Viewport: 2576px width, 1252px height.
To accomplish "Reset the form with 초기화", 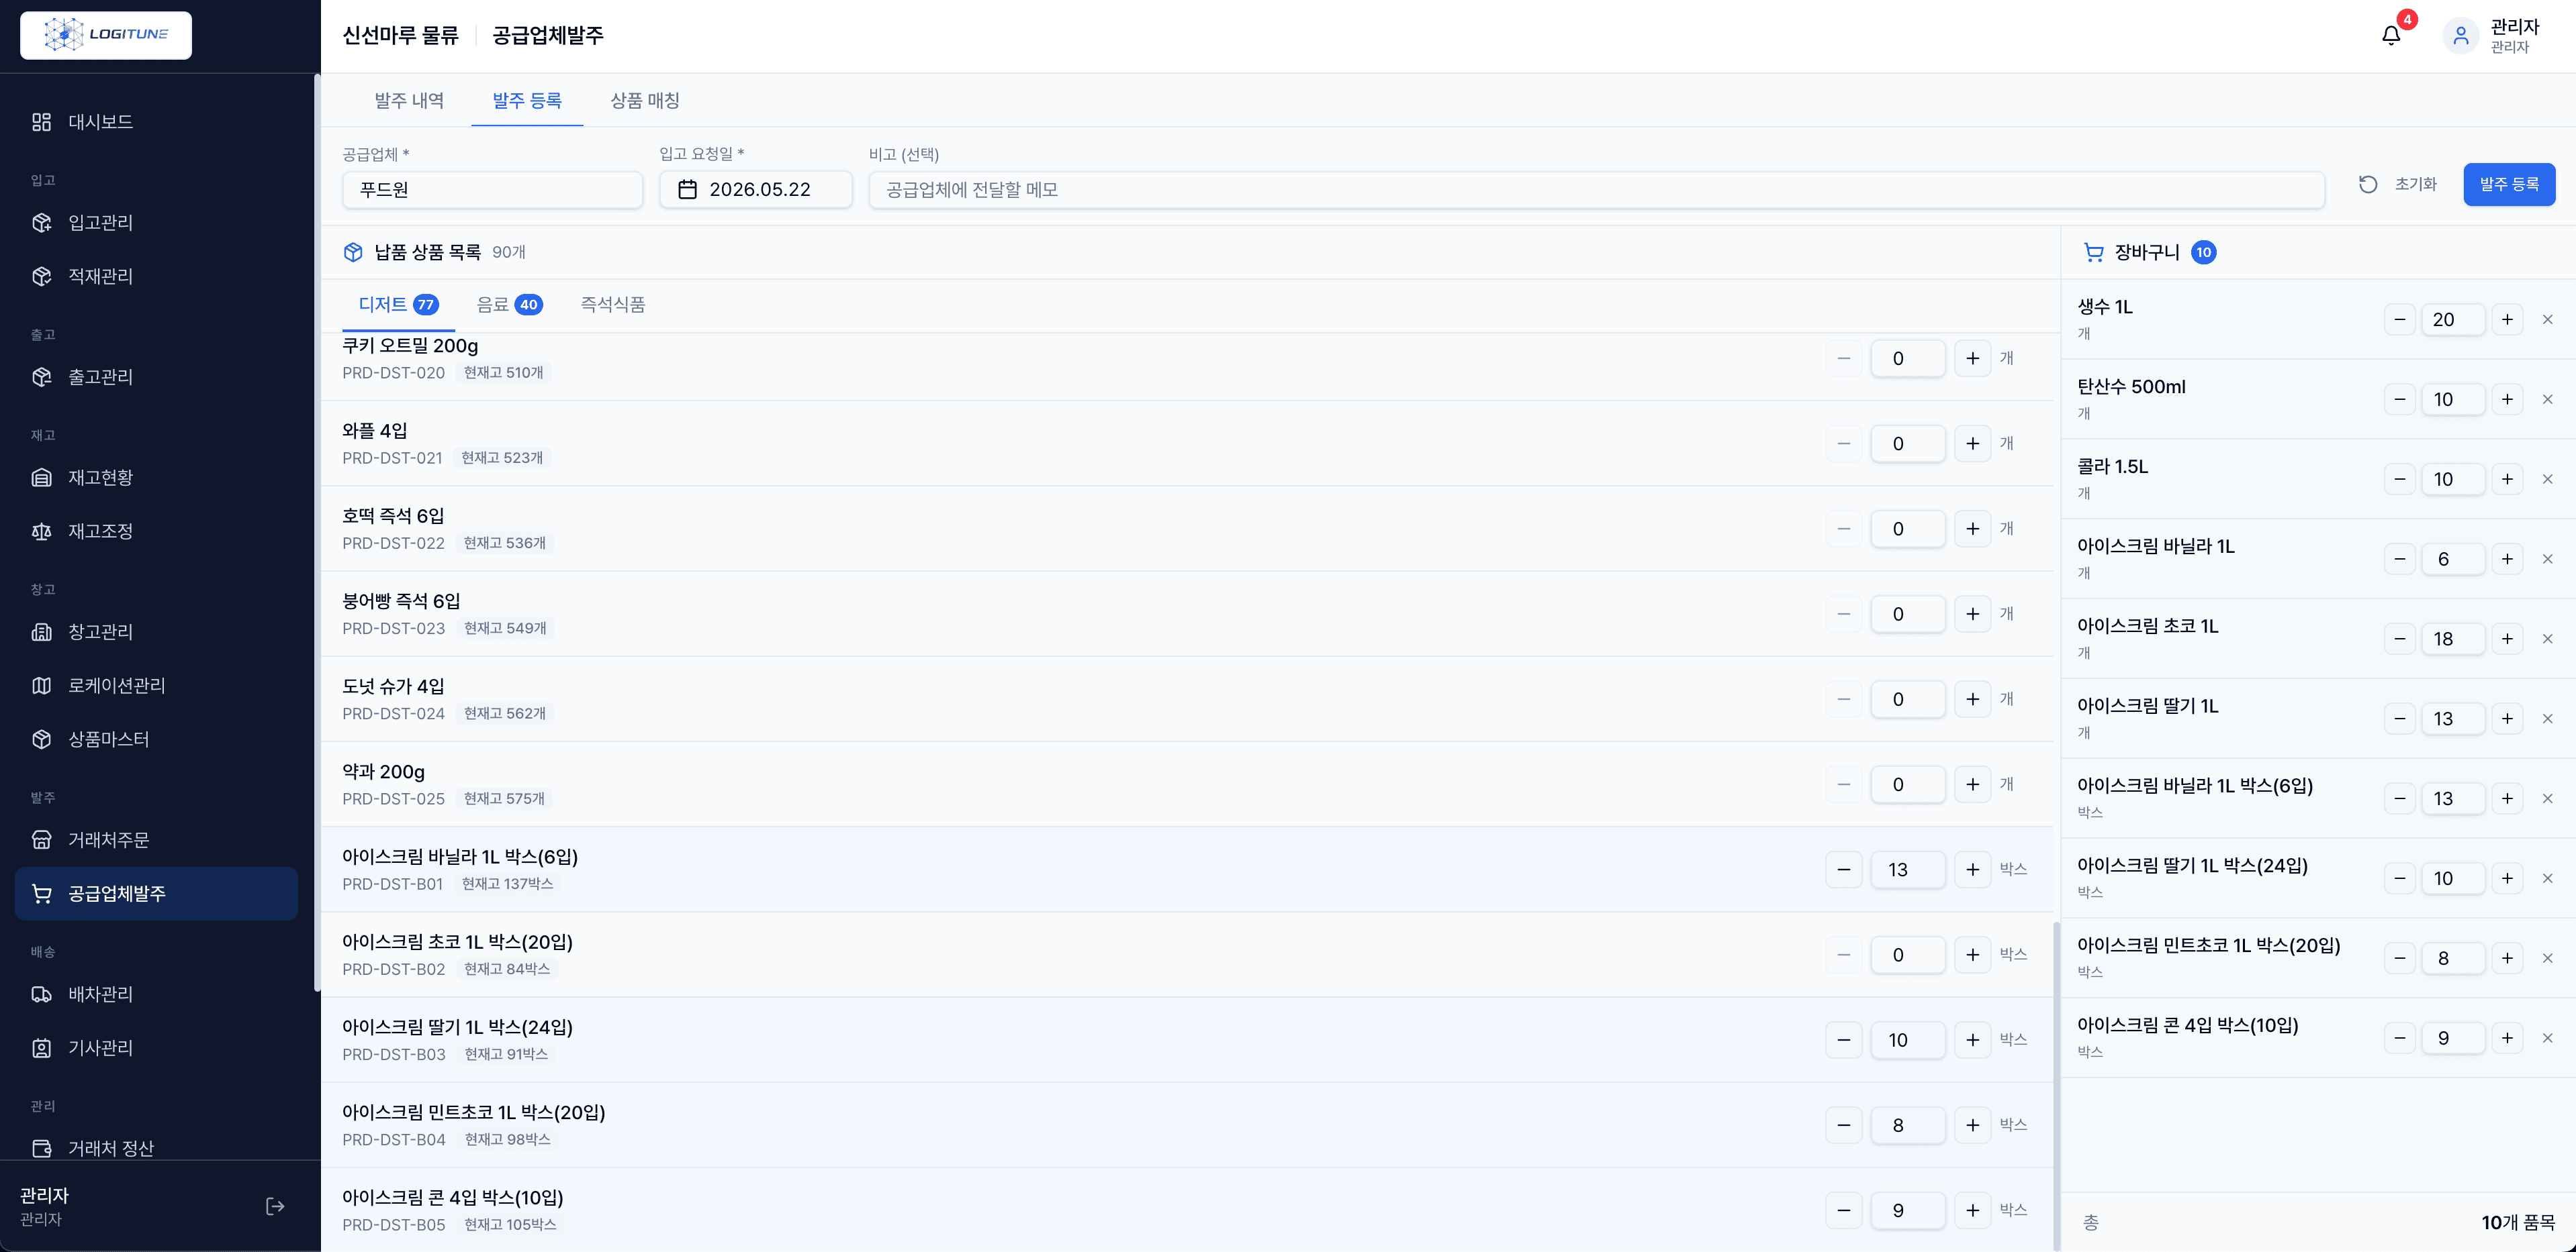I will [2398, 185].
